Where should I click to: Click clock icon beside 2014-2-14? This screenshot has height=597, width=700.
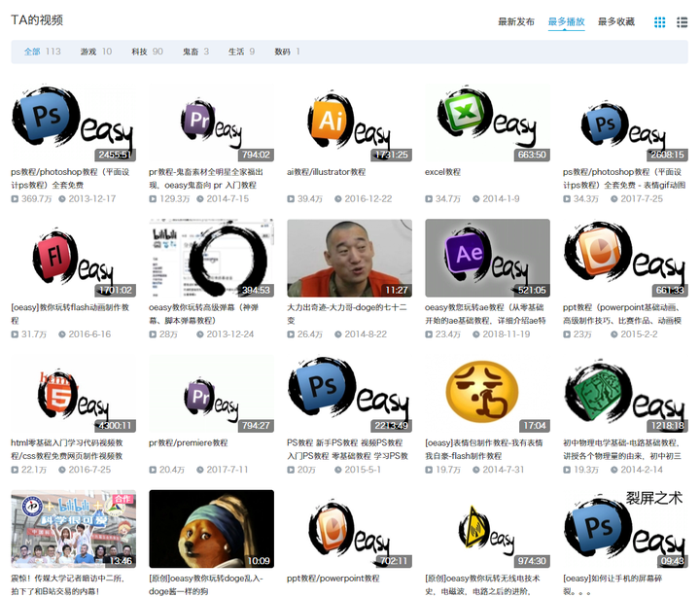pyautogui.click(x=613, y=470)
